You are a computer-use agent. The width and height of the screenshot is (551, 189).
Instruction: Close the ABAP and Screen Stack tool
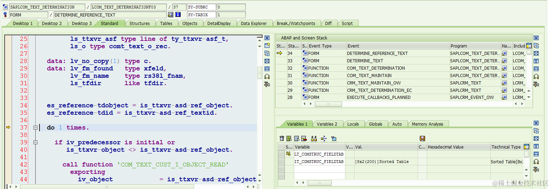[x=536, y=38]
